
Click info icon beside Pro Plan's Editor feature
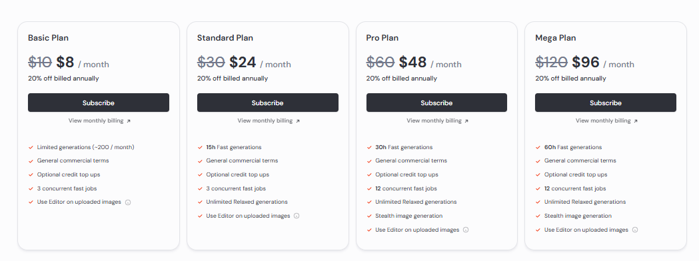click(x=466, y=230)
